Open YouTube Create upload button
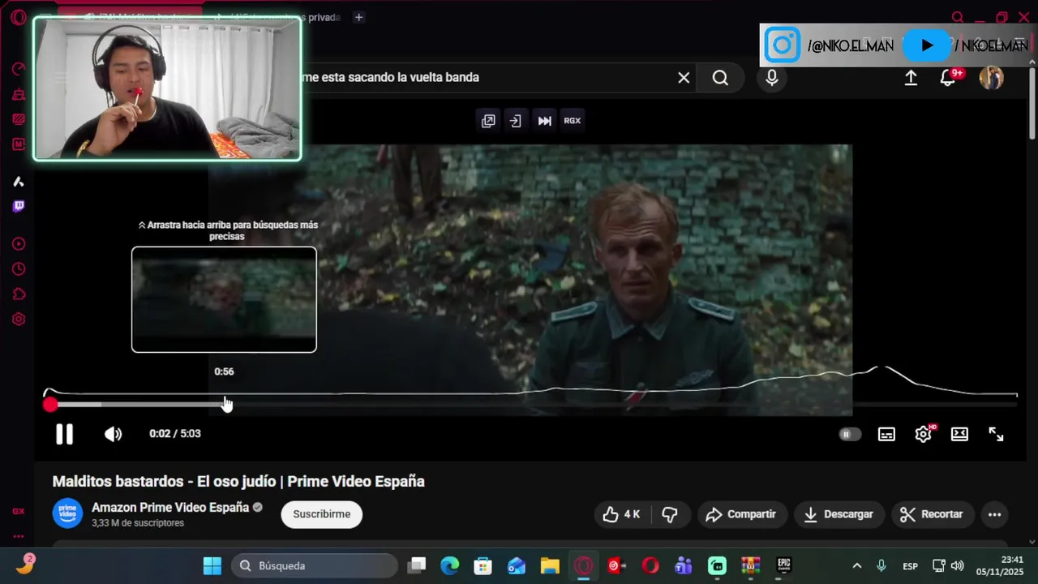The width and height of the screenshot is (1038, 584). (x=911, y=78)
